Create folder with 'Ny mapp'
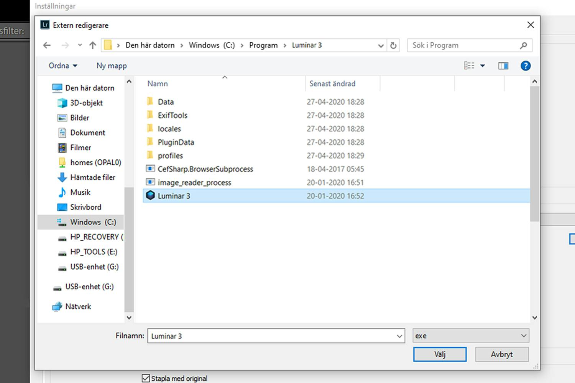 click(x=112, y=65)
